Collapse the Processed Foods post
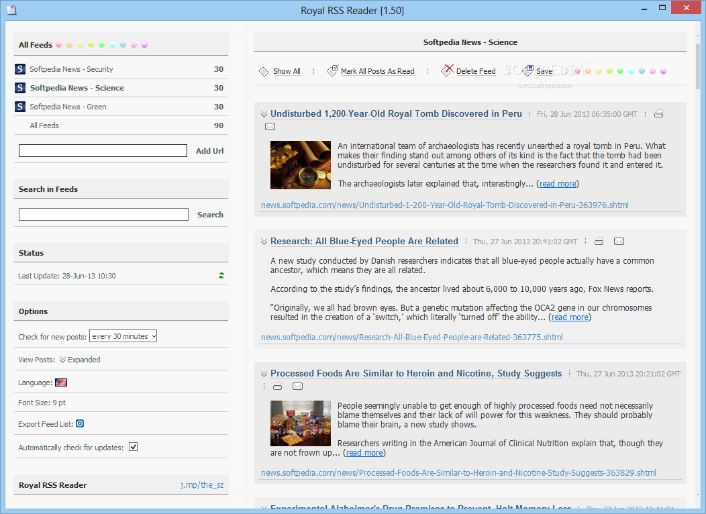The image size is (706, 514). [x=264, y=374]
